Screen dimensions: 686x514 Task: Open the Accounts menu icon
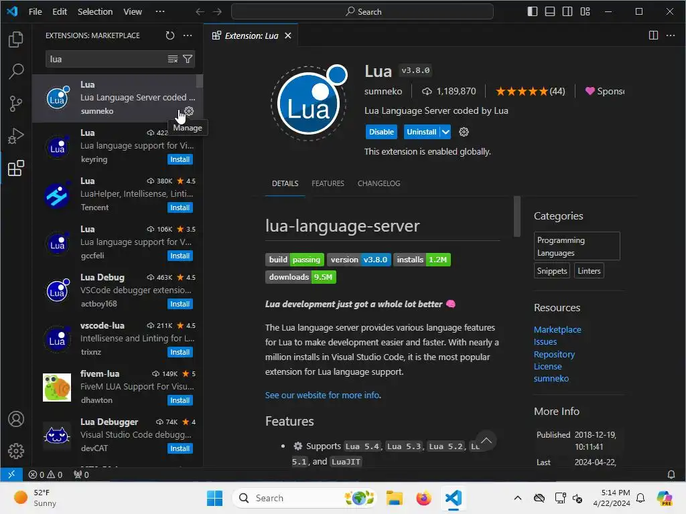point(16,419)
